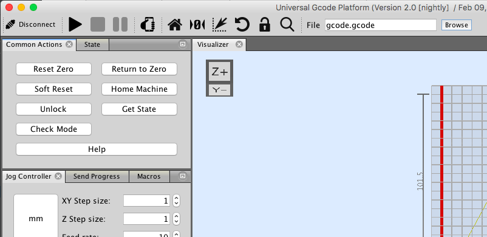Maximize the Common Actions panel group
Viewport: 487px width, 237px height.
click(183, 44)
